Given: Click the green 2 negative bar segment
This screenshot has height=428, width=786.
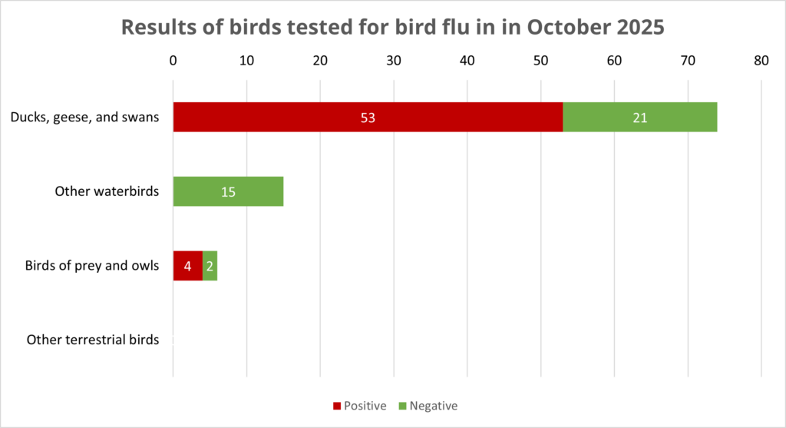Looking at the screenshot, I should click(210, 266).
